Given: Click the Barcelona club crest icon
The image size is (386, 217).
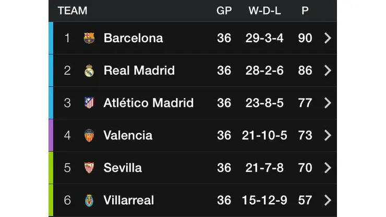Looking at the screenshot, I should click(x=89, y=38).
